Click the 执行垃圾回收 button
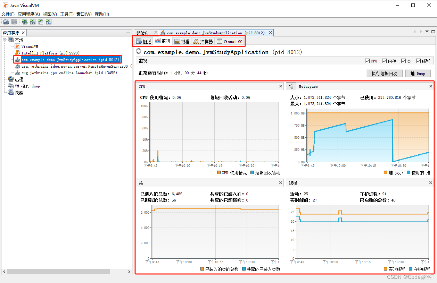 click(385, 74)
